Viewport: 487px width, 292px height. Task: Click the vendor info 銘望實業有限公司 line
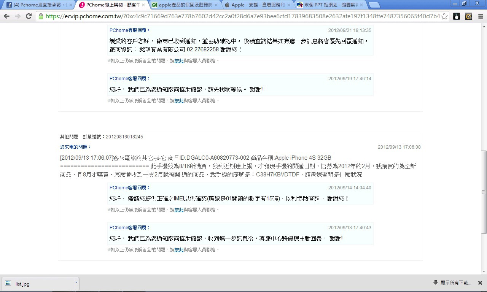pyautogui.click(x=176, y=49)
